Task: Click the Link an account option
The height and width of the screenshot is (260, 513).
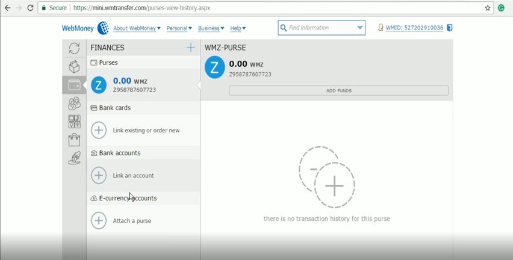Action: coord(133,175)
